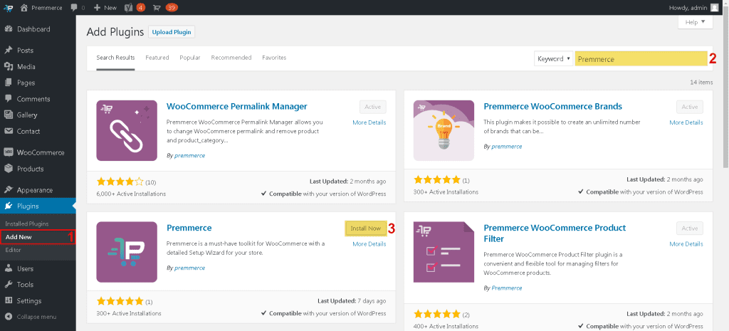The height and width of the screenshot is (331, 729).
Task: Click the Upload Plugin button
Action: 172,32
